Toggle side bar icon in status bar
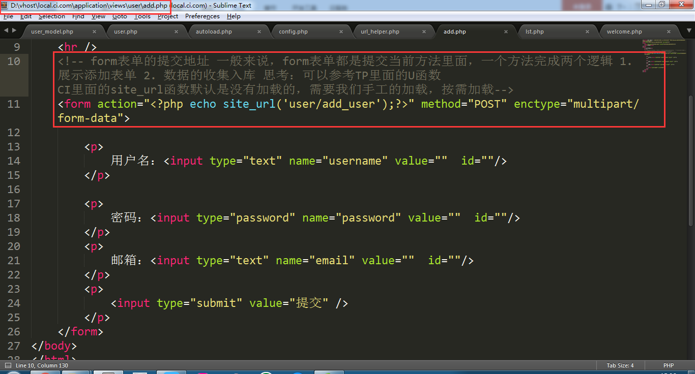695x374 pixels. point(8,365)
